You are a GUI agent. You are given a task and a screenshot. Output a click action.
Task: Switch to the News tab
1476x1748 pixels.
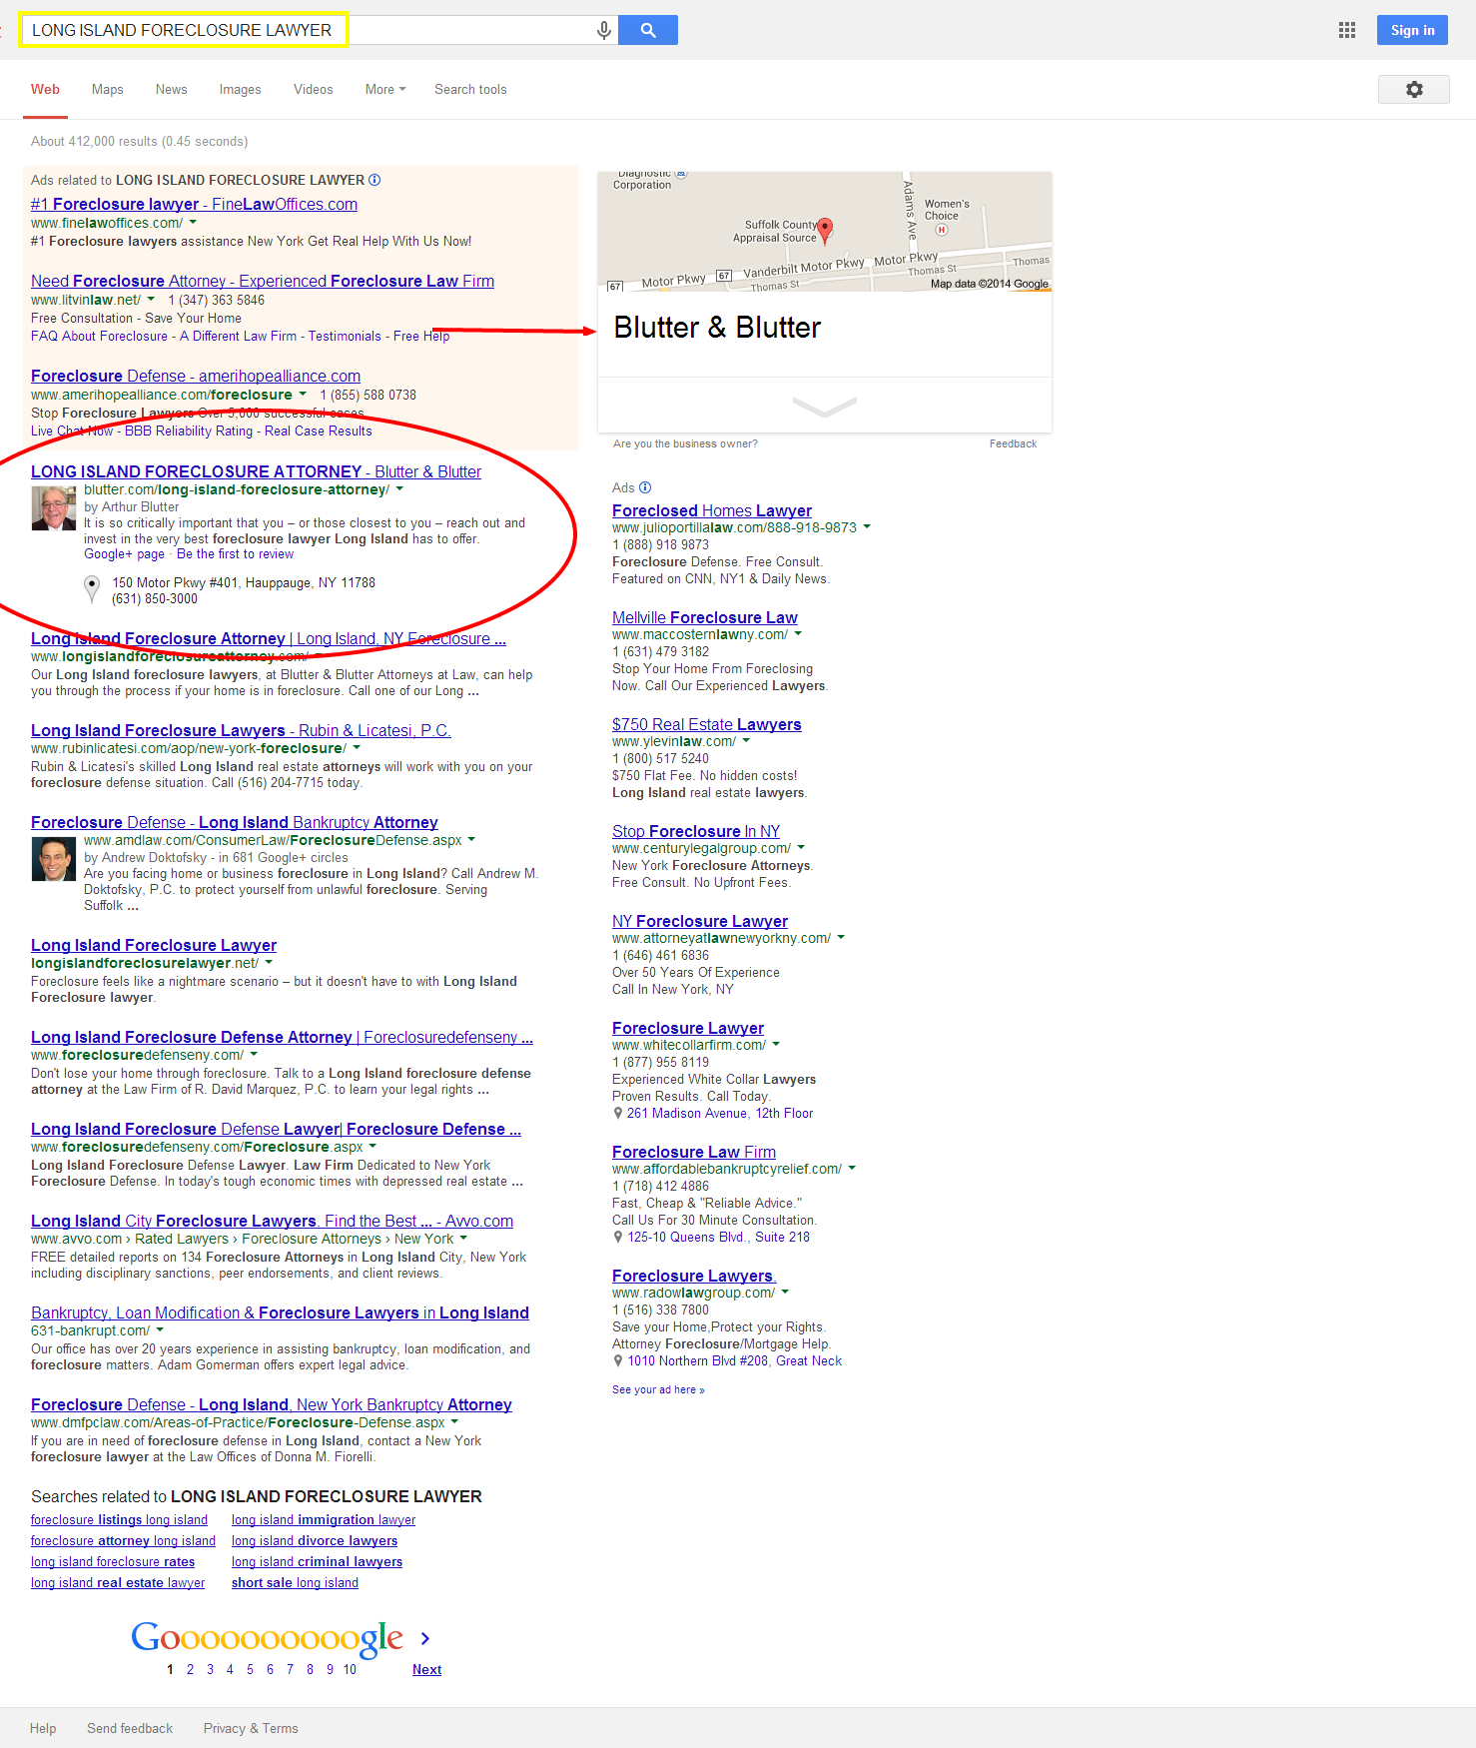click(x=172, y=89)
